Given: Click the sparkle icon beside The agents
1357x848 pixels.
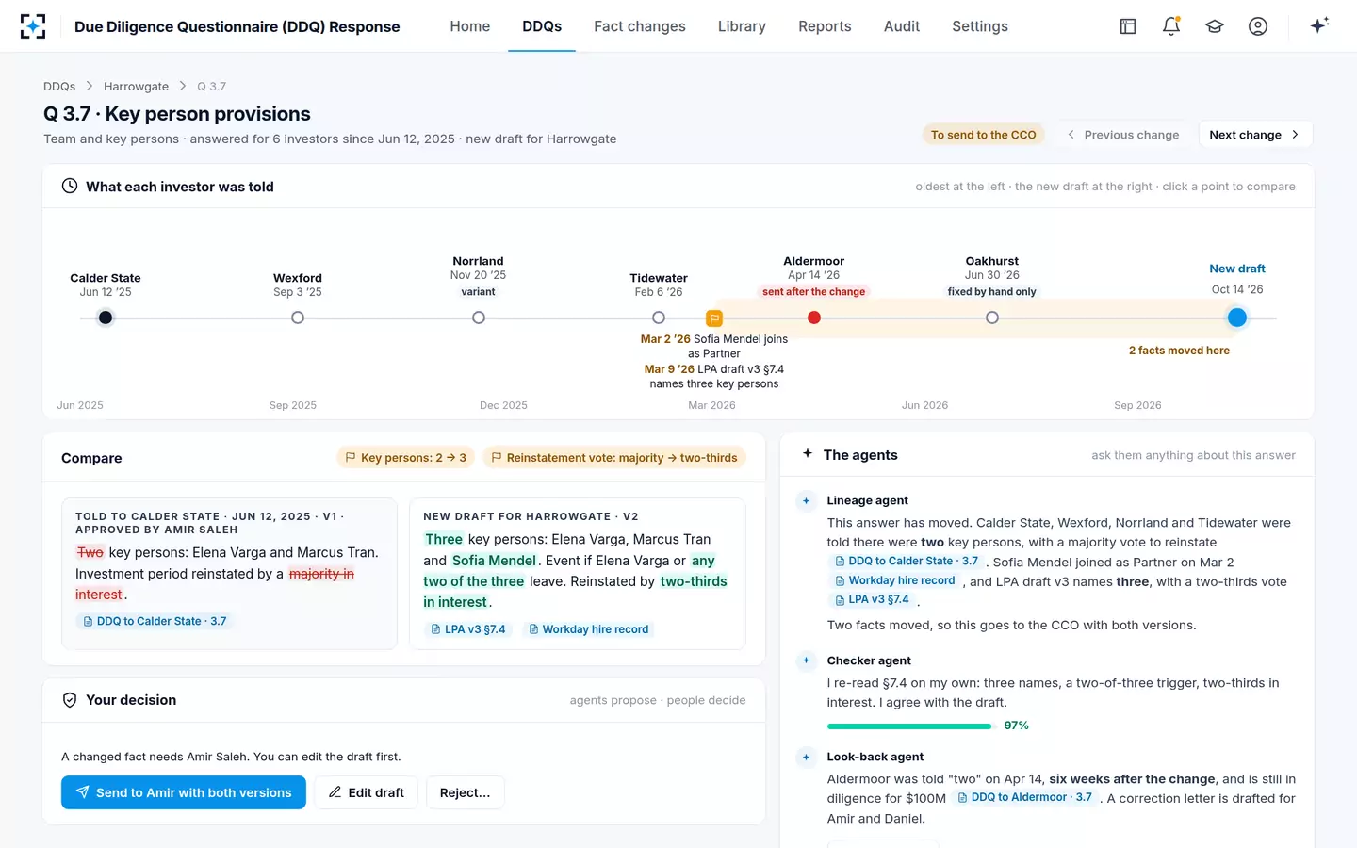Looking at the screenshot, I should [x=808, y=454].
